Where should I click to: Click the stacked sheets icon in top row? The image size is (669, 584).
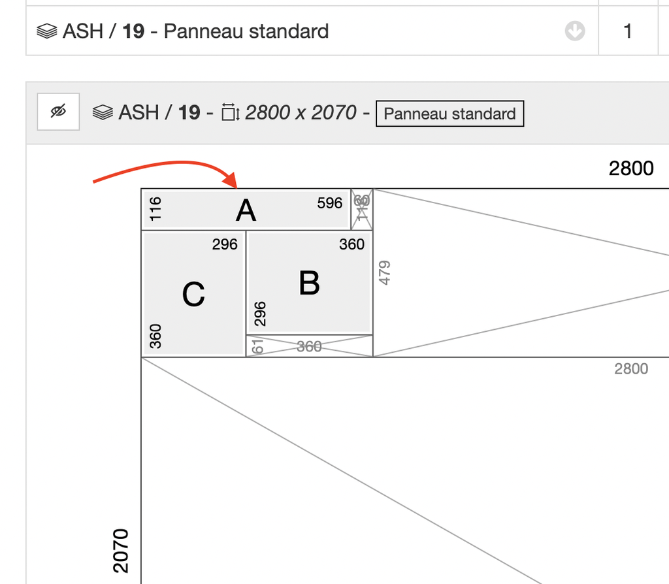click(x=46, y=31)
